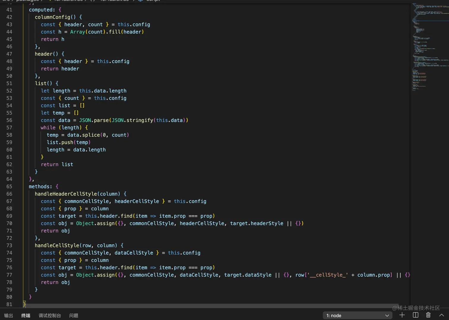Click 'data.splice(0, count)' on line 58

[98, 135]
